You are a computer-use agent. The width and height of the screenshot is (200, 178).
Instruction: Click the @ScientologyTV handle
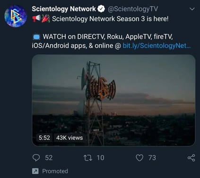pos(133,9)
